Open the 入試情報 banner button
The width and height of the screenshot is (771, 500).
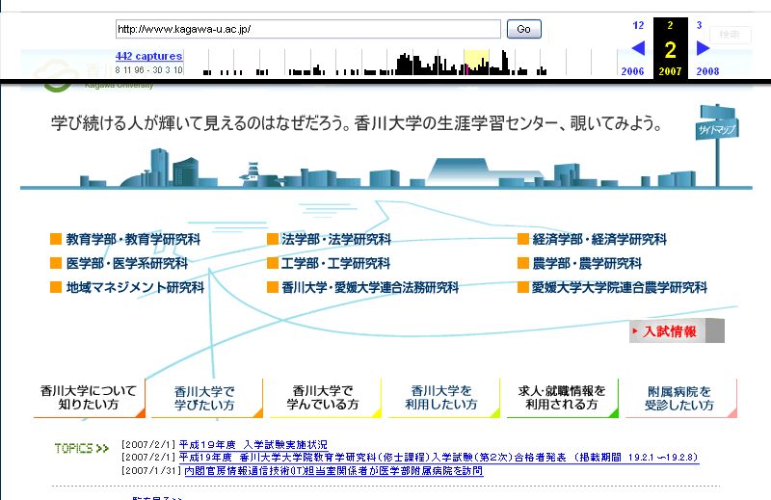coord(677,331)
